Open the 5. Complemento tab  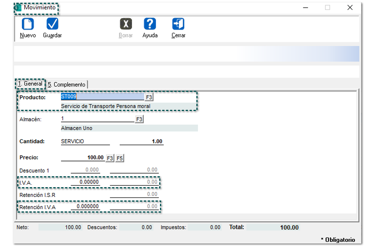pos(67,84)
